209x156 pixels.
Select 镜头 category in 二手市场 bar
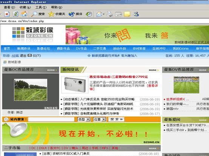click(75, 148)
